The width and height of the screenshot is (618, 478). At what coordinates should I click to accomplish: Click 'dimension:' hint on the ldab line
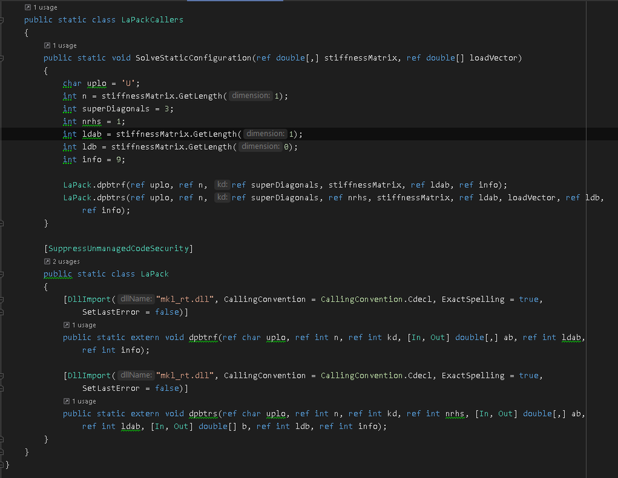point(265,134)
